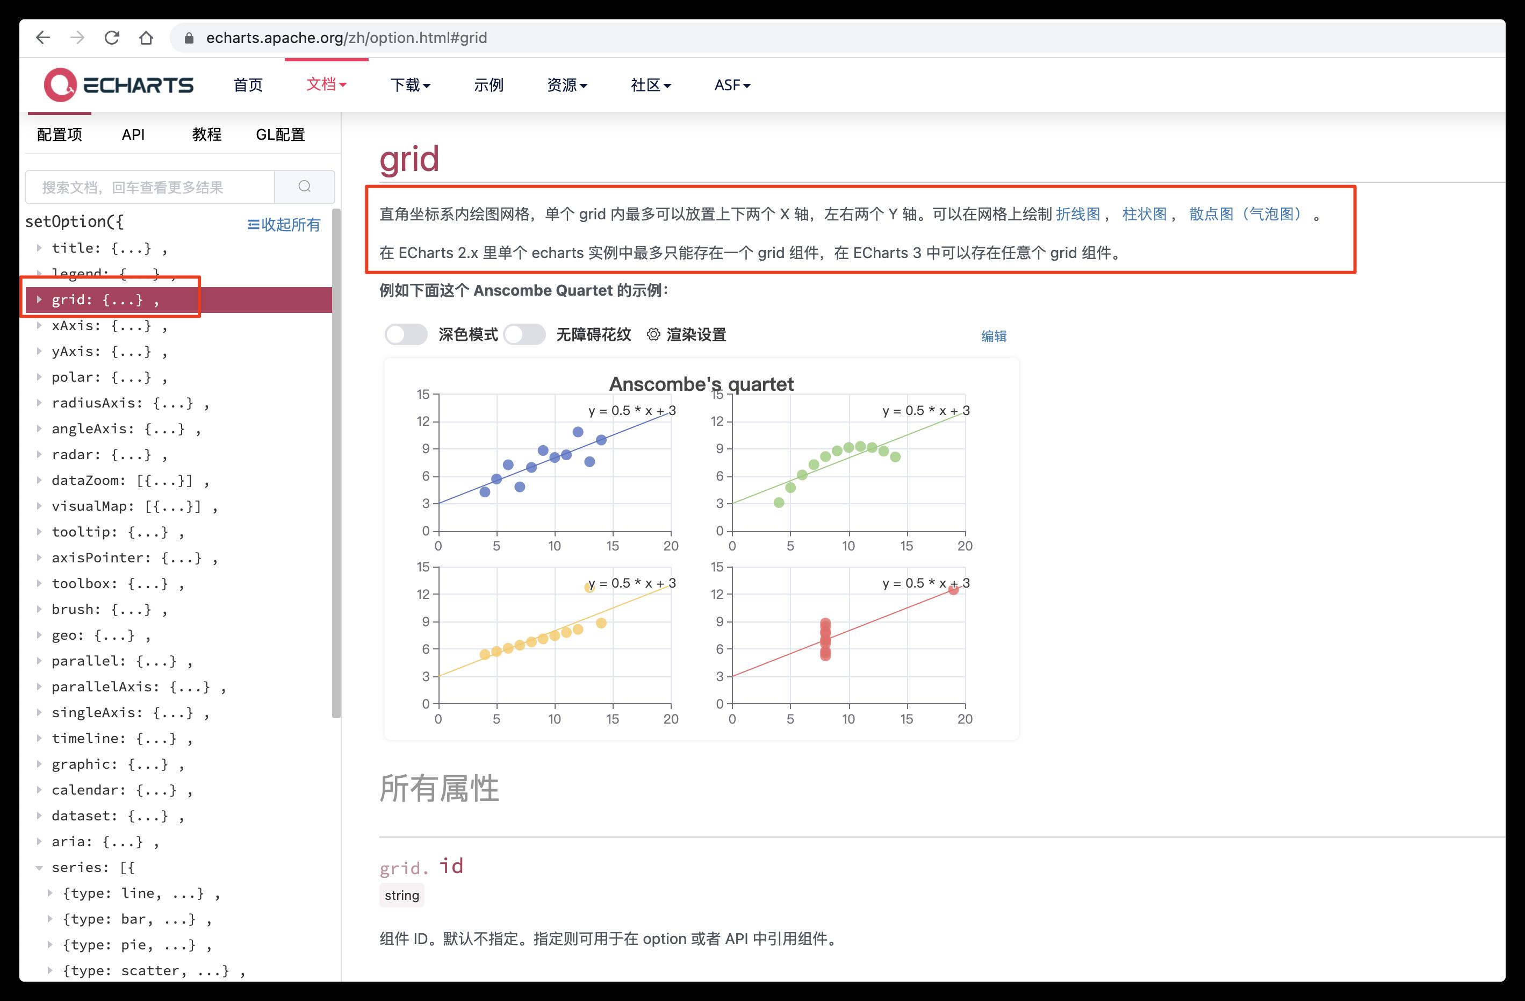Switch to the API tab
The width and height of the screenshot is (1525, 1001).
(x=133, y=134)
